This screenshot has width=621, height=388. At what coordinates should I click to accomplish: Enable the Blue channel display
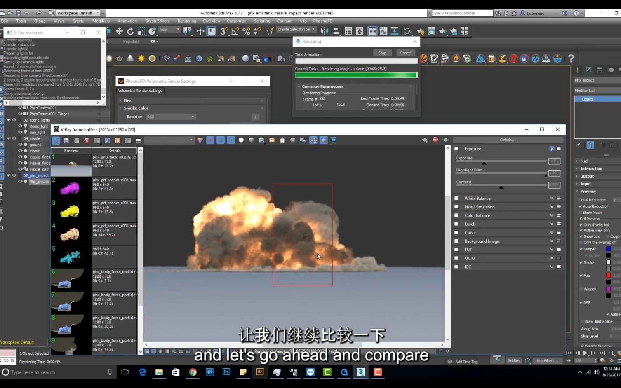231,140
